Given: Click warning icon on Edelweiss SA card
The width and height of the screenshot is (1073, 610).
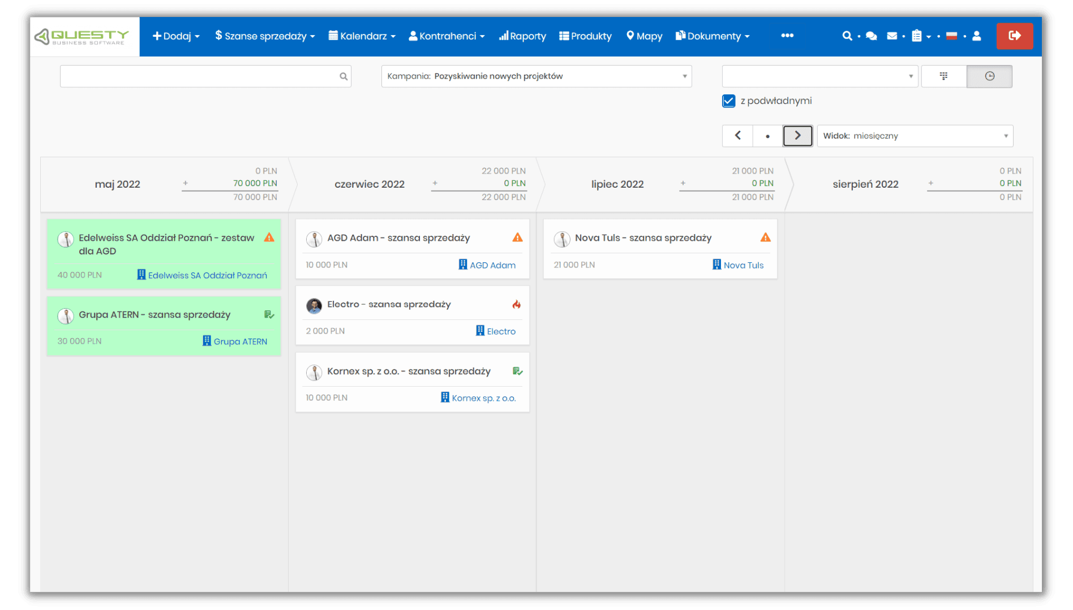Looking at the screenshot, I should coord(269,237).
